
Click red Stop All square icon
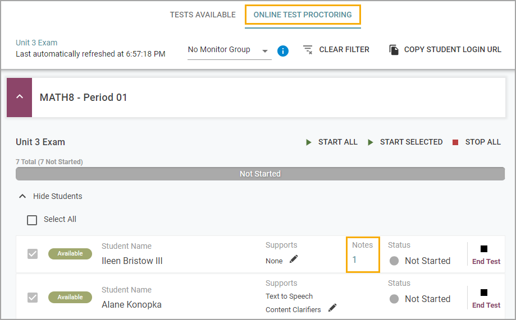pyautogui.click(x=455, y=142)
